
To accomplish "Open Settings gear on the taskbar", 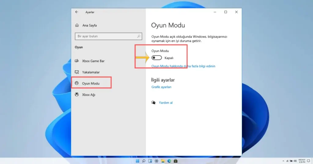I will 156,161.
